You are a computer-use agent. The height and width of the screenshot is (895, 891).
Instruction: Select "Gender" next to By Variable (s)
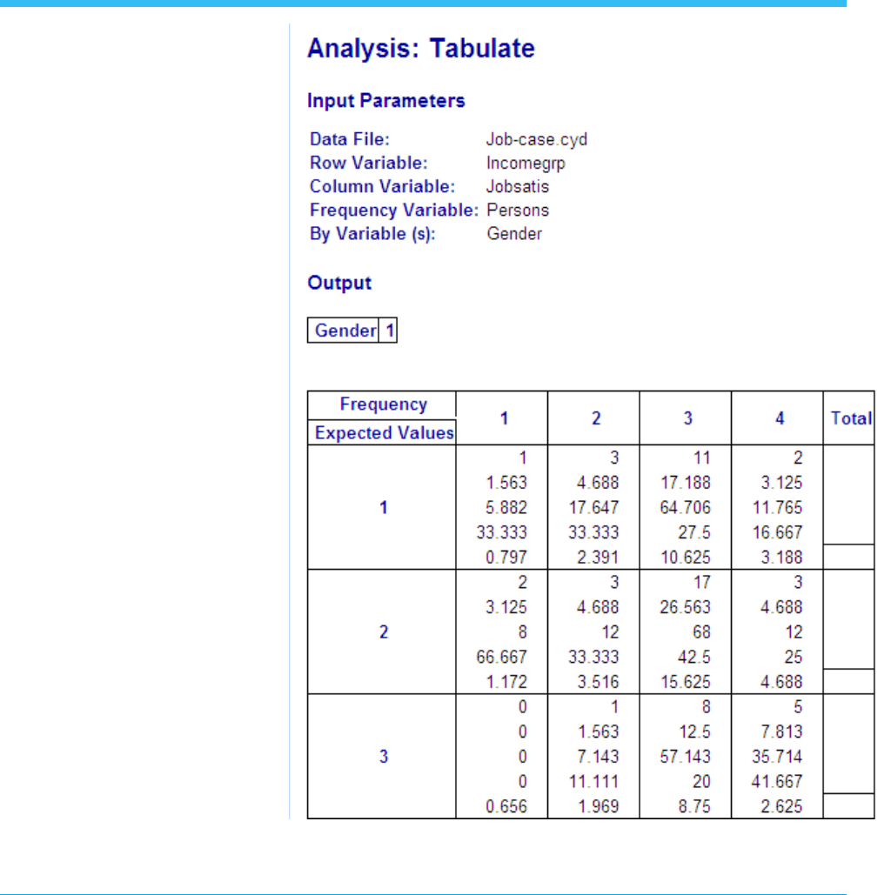[x=514, y=233]
